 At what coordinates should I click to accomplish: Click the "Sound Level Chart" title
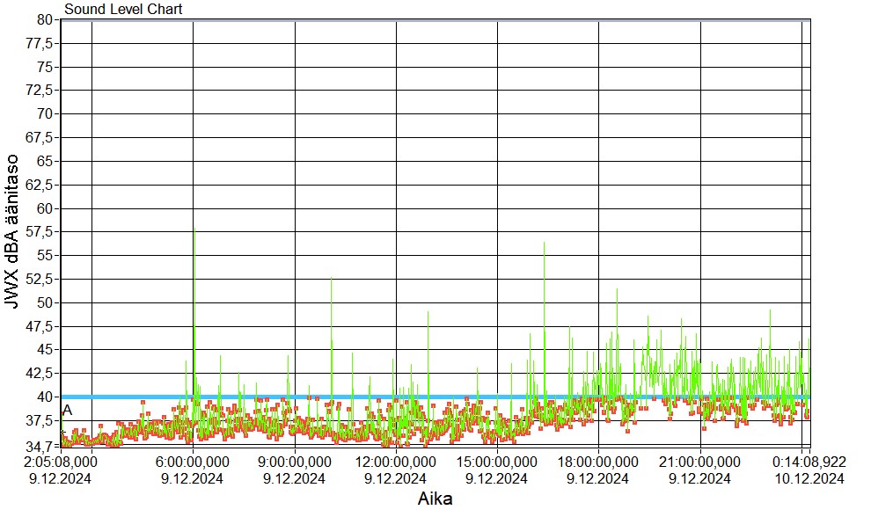[123, 10]
